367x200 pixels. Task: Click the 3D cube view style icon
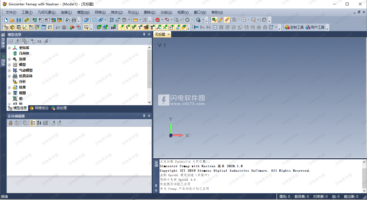tap(124, 20)
